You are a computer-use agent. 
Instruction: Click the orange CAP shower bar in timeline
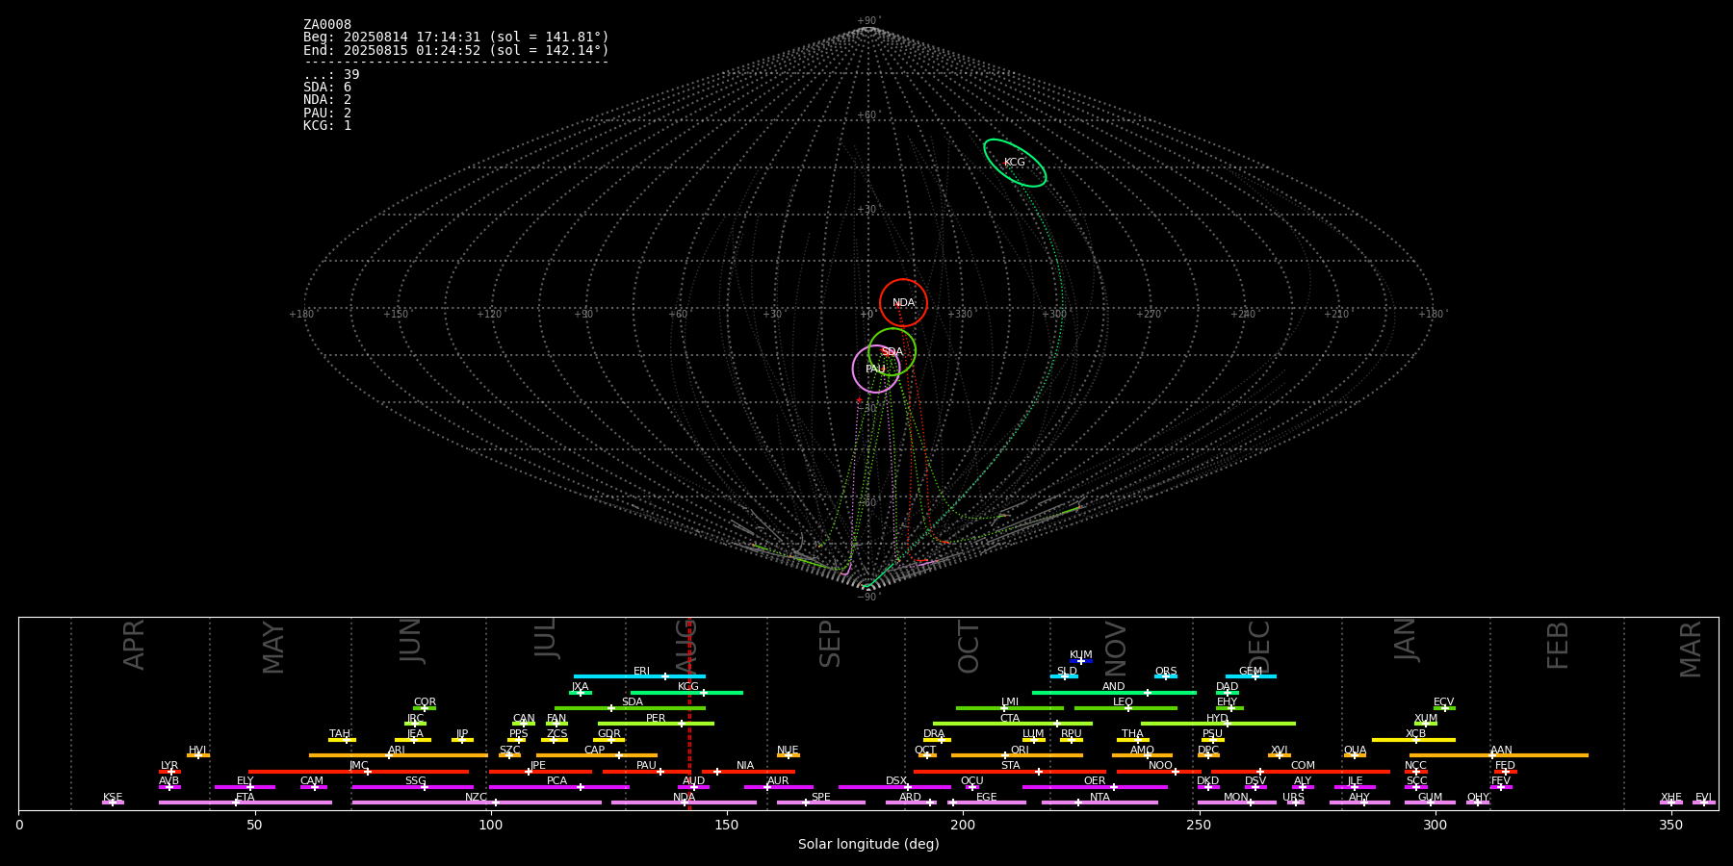coord(597,755)
